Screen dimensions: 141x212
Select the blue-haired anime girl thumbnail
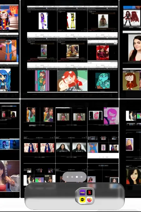click(x=5, y=80)
